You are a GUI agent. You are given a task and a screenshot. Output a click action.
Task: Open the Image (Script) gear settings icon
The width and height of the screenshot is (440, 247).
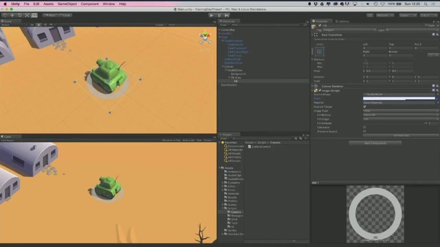[x=437, y=90]
